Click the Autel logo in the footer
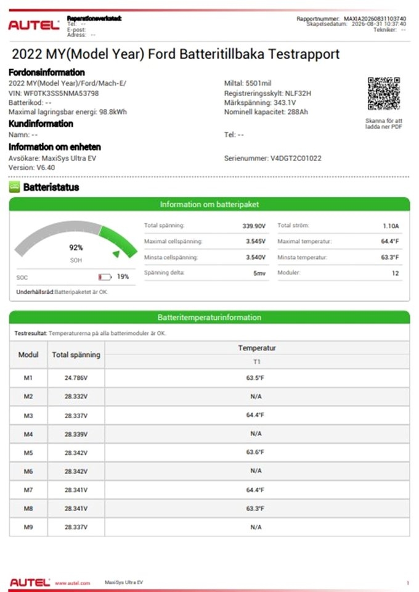The image size is (419, 592). 30,583
